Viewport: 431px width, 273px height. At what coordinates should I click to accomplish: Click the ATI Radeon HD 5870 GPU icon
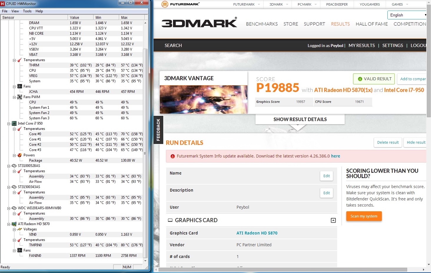14,224
